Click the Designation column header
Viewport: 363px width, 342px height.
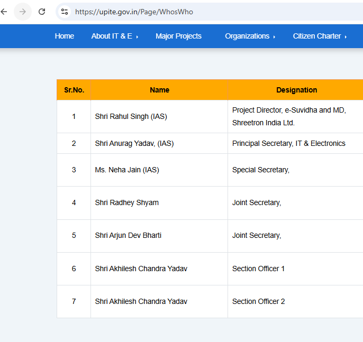pos(296,90)
